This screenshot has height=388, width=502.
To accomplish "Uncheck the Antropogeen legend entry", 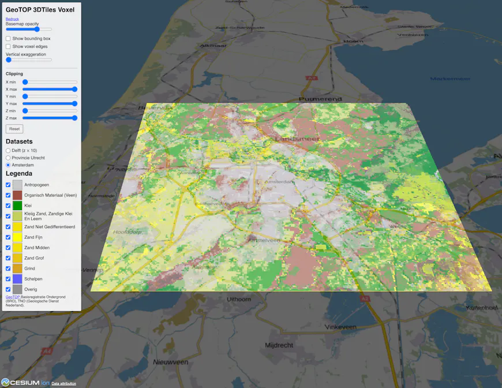I will click(x=7, y=184).
